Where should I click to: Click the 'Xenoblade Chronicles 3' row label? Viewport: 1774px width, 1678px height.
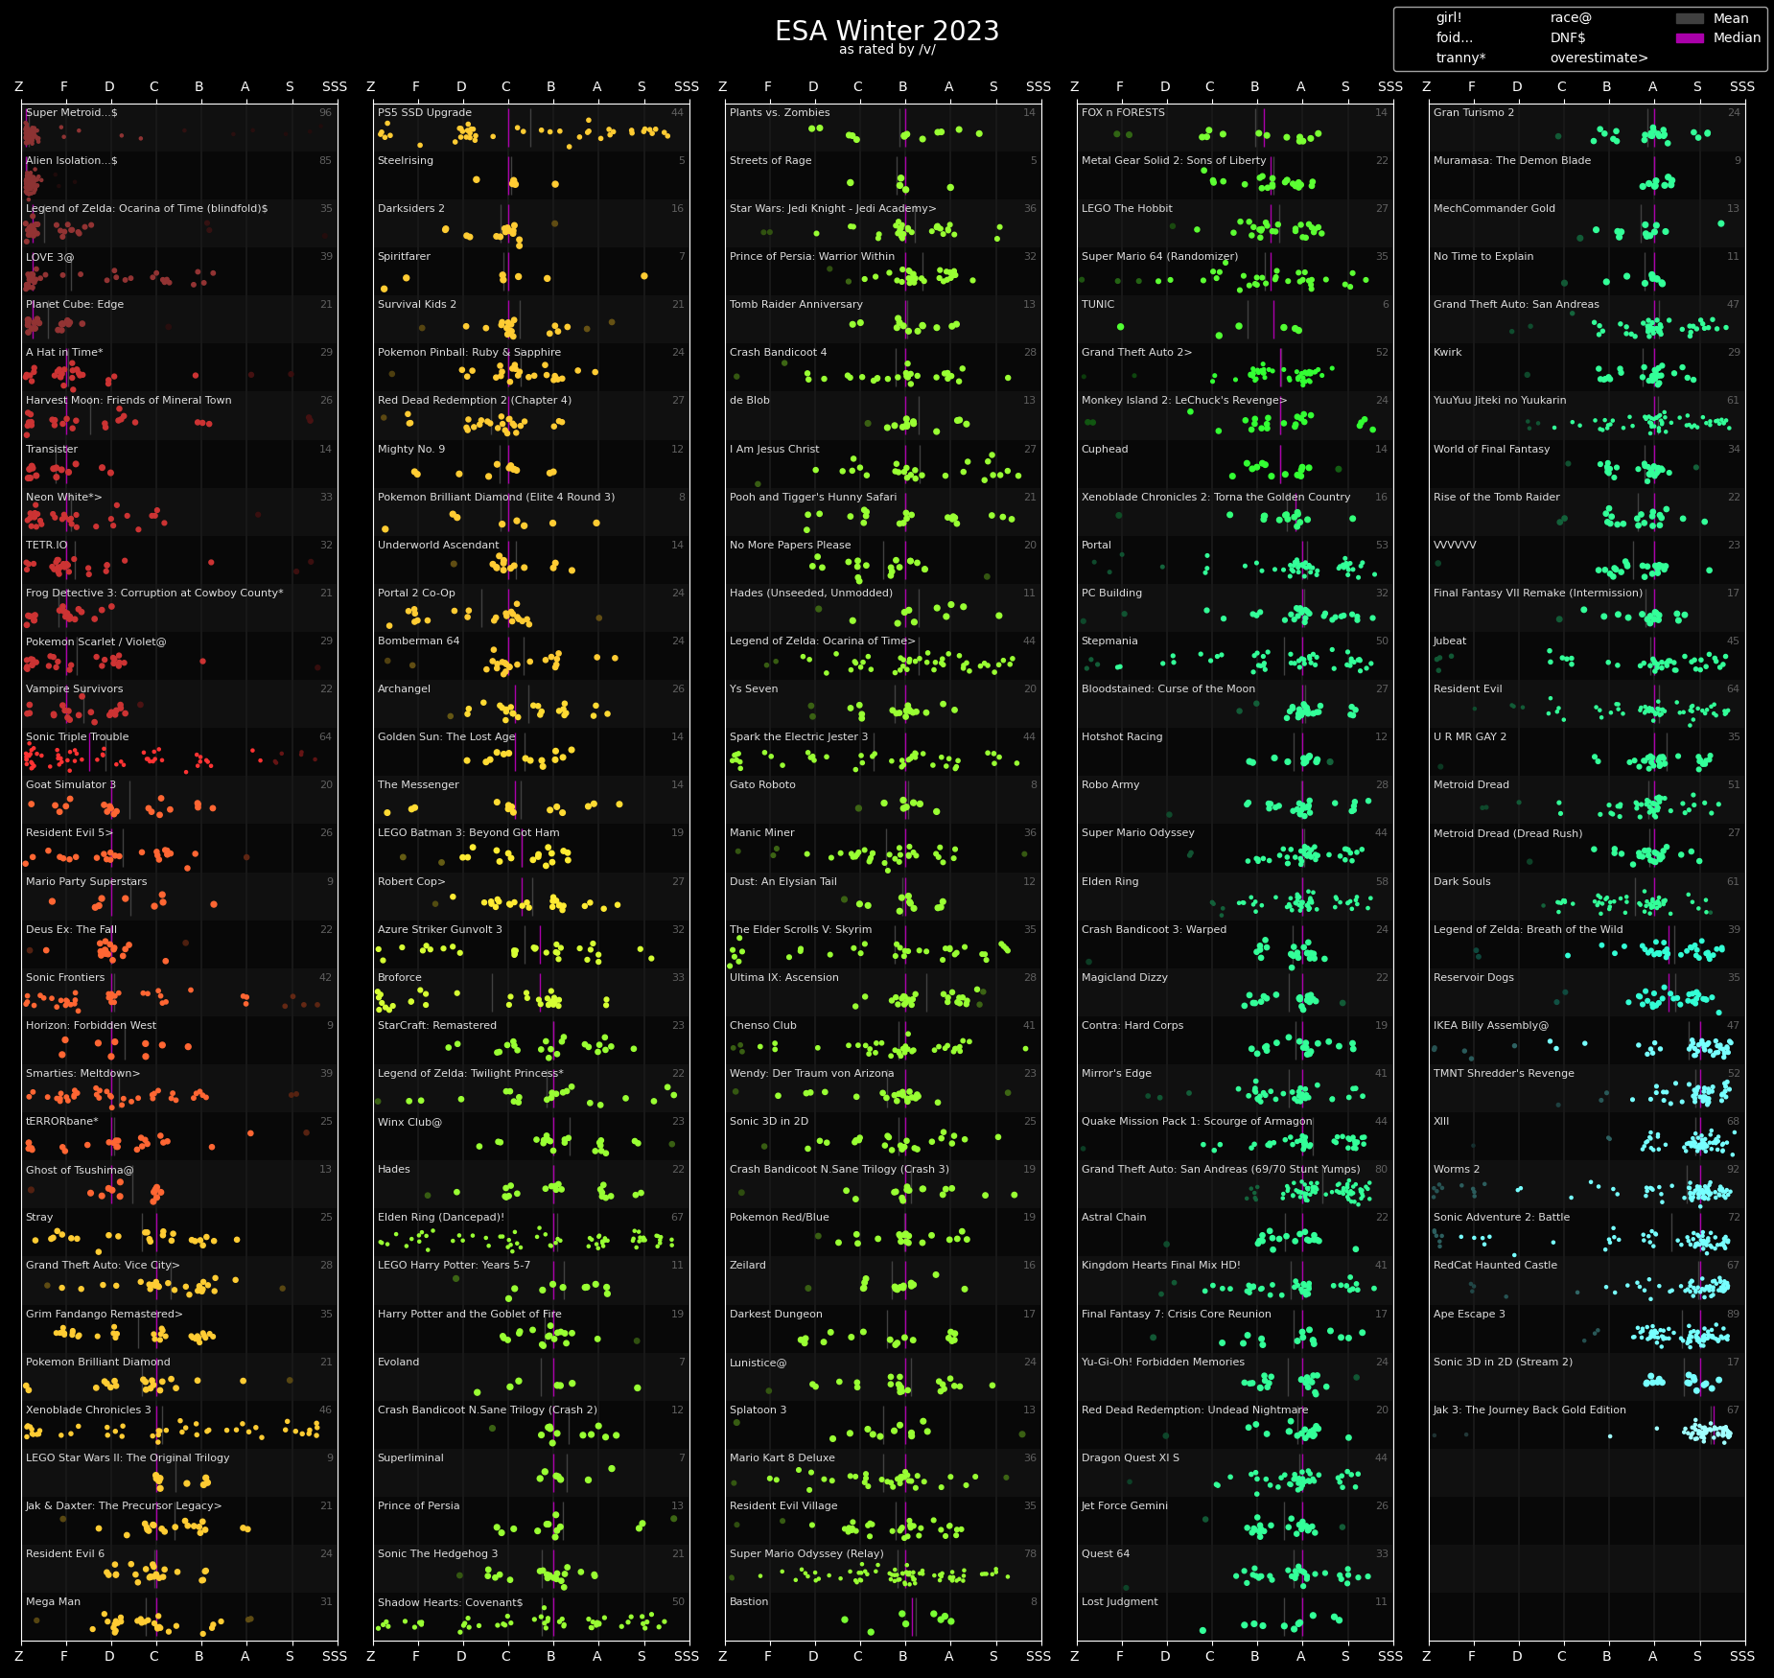[x=88, y=1410]
